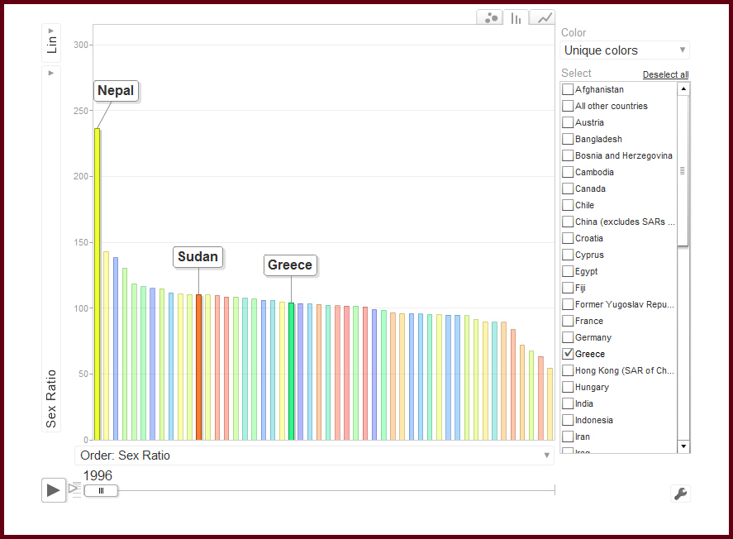Click the down arrow on country list scrollbar
The width and height of the screenshot is (733, 539).
point(683,446)
